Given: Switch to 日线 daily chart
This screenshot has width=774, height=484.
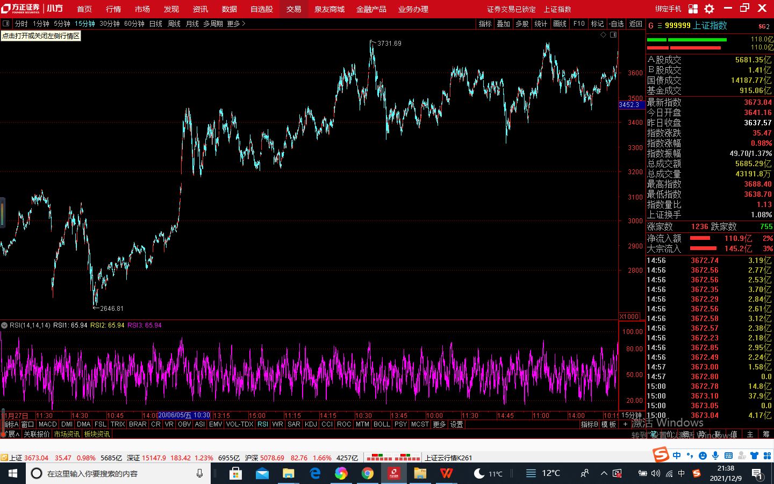Looking at the screenshot, I should tap(155, 24).
